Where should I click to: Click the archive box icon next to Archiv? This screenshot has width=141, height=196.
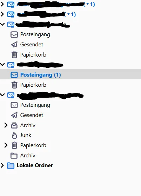click(14, 125)
